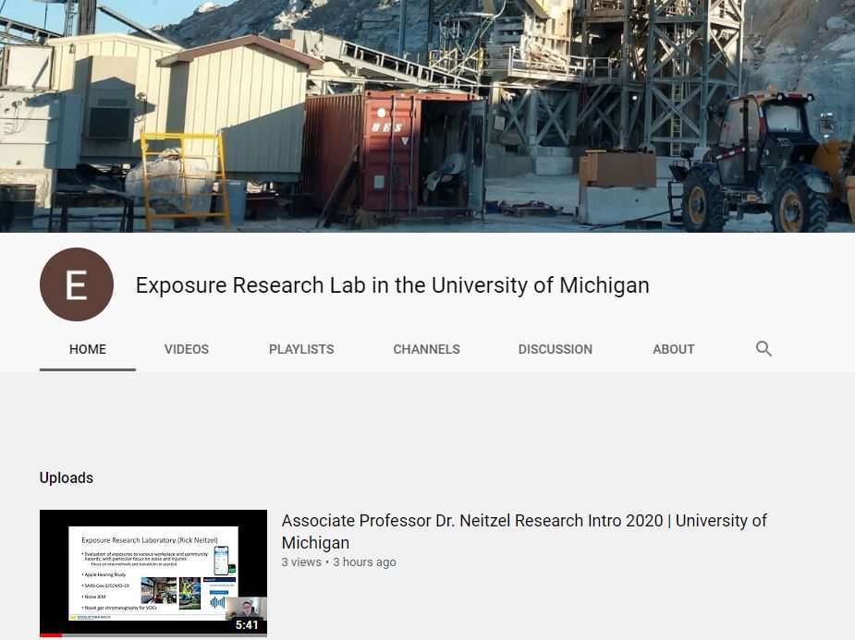855x640 pixels.
Task: Click the Exposure Research Lab channel name
Action: 392,285
